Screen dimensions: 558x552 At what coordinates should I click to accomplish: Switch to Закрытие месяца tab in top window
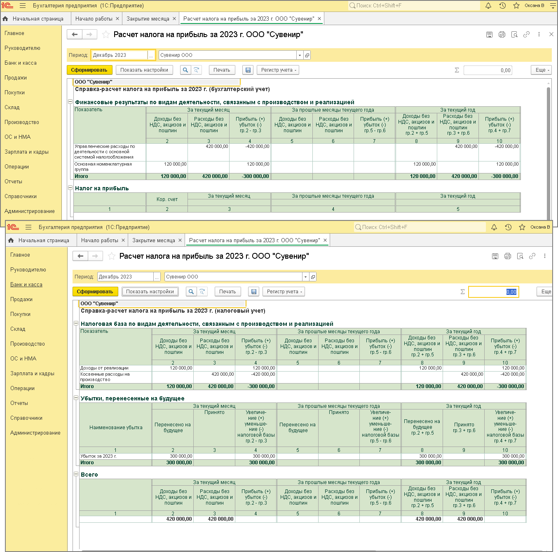tap(148, 19)
